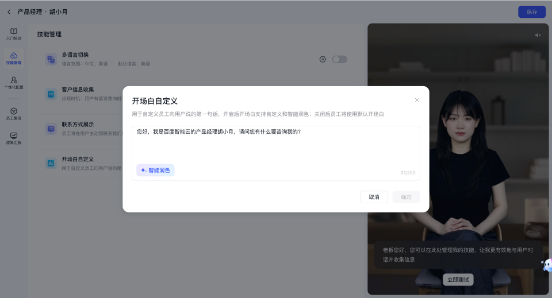The width and height of the screenshot is (552, 298).
Task: Click the 开场白自定义 skill icon in list
Action: pyautogui.click(x=51, y=163)
